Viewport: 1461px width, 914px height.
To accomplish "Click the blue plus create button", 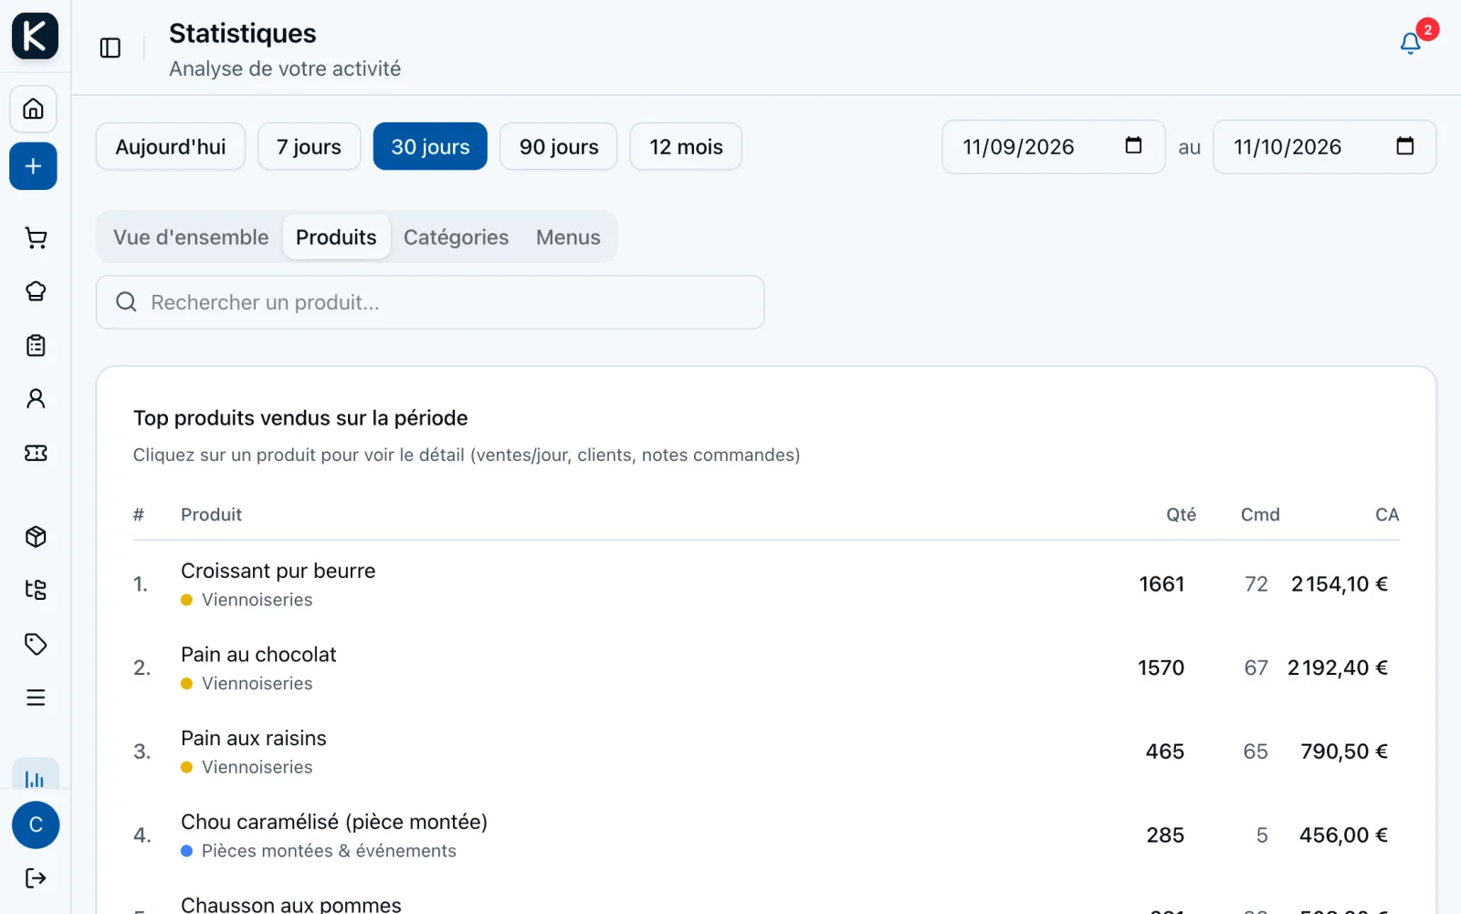I will pos(34,166).
